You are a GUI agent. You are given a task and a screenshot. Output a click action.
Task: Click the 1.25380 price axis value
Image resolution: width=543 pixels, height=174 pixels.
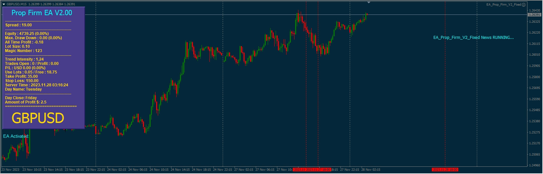click(x=534, y=121)
